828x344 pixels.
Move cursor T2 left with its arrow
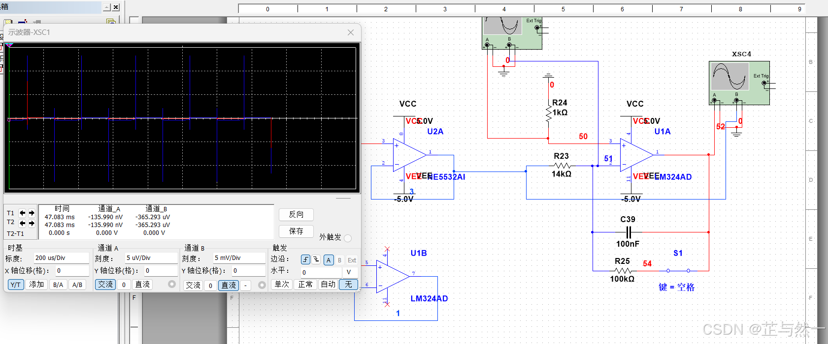pos(22,224)
